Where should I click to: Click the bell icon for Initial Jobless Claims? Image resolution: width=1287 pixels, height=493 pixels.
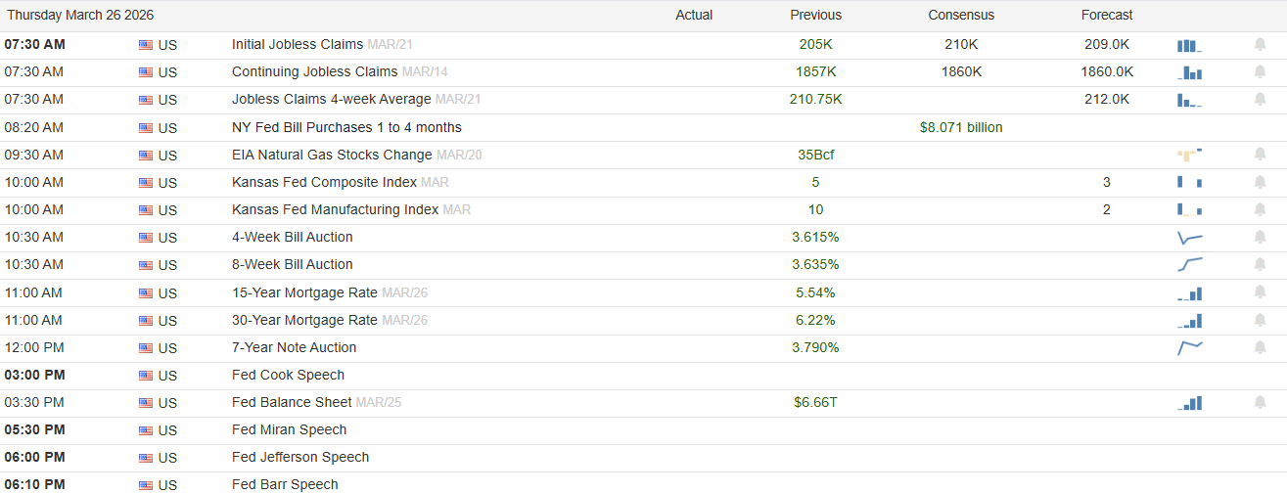[1260, 45]
